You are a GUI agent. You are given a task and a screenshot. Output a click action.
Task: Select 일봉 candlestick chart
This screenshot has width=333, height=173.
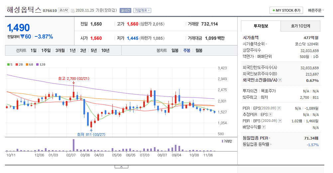[x=175, y=51]
